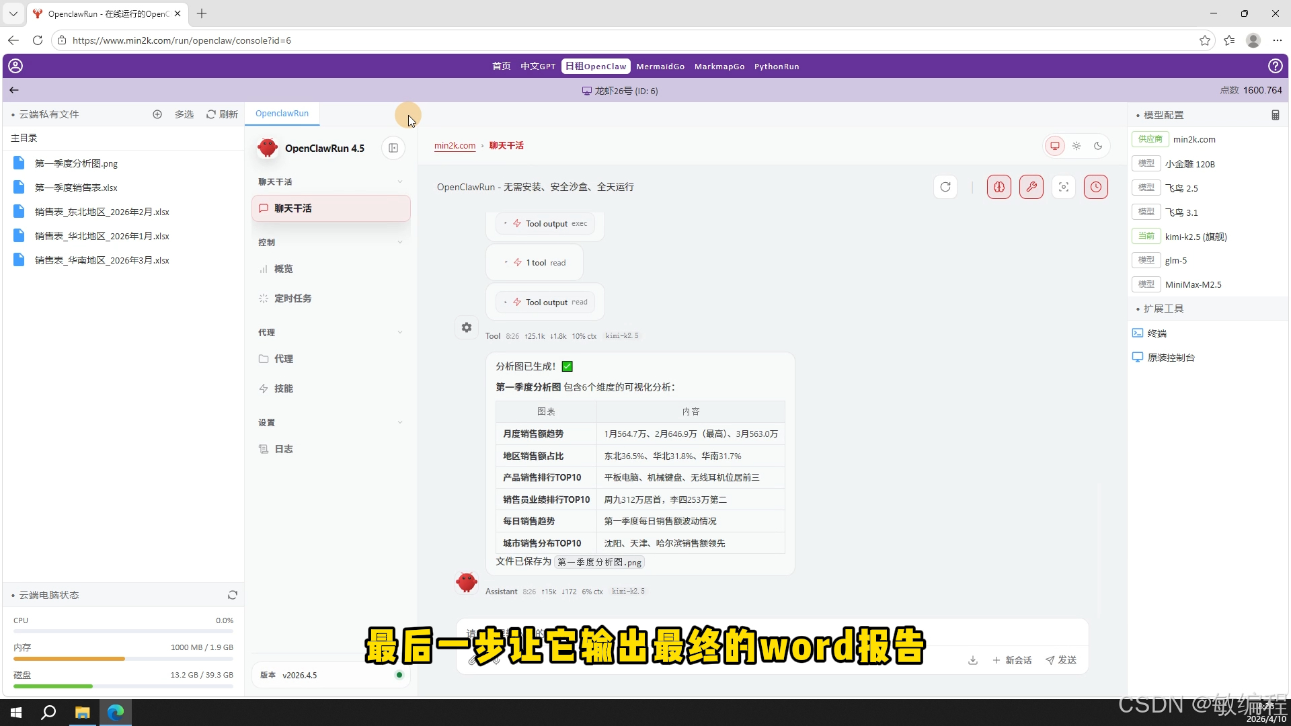Open the 终端 terminal tool
Image resolution: width=1291 pixels, height=726 pixels.
[1156, 333]
